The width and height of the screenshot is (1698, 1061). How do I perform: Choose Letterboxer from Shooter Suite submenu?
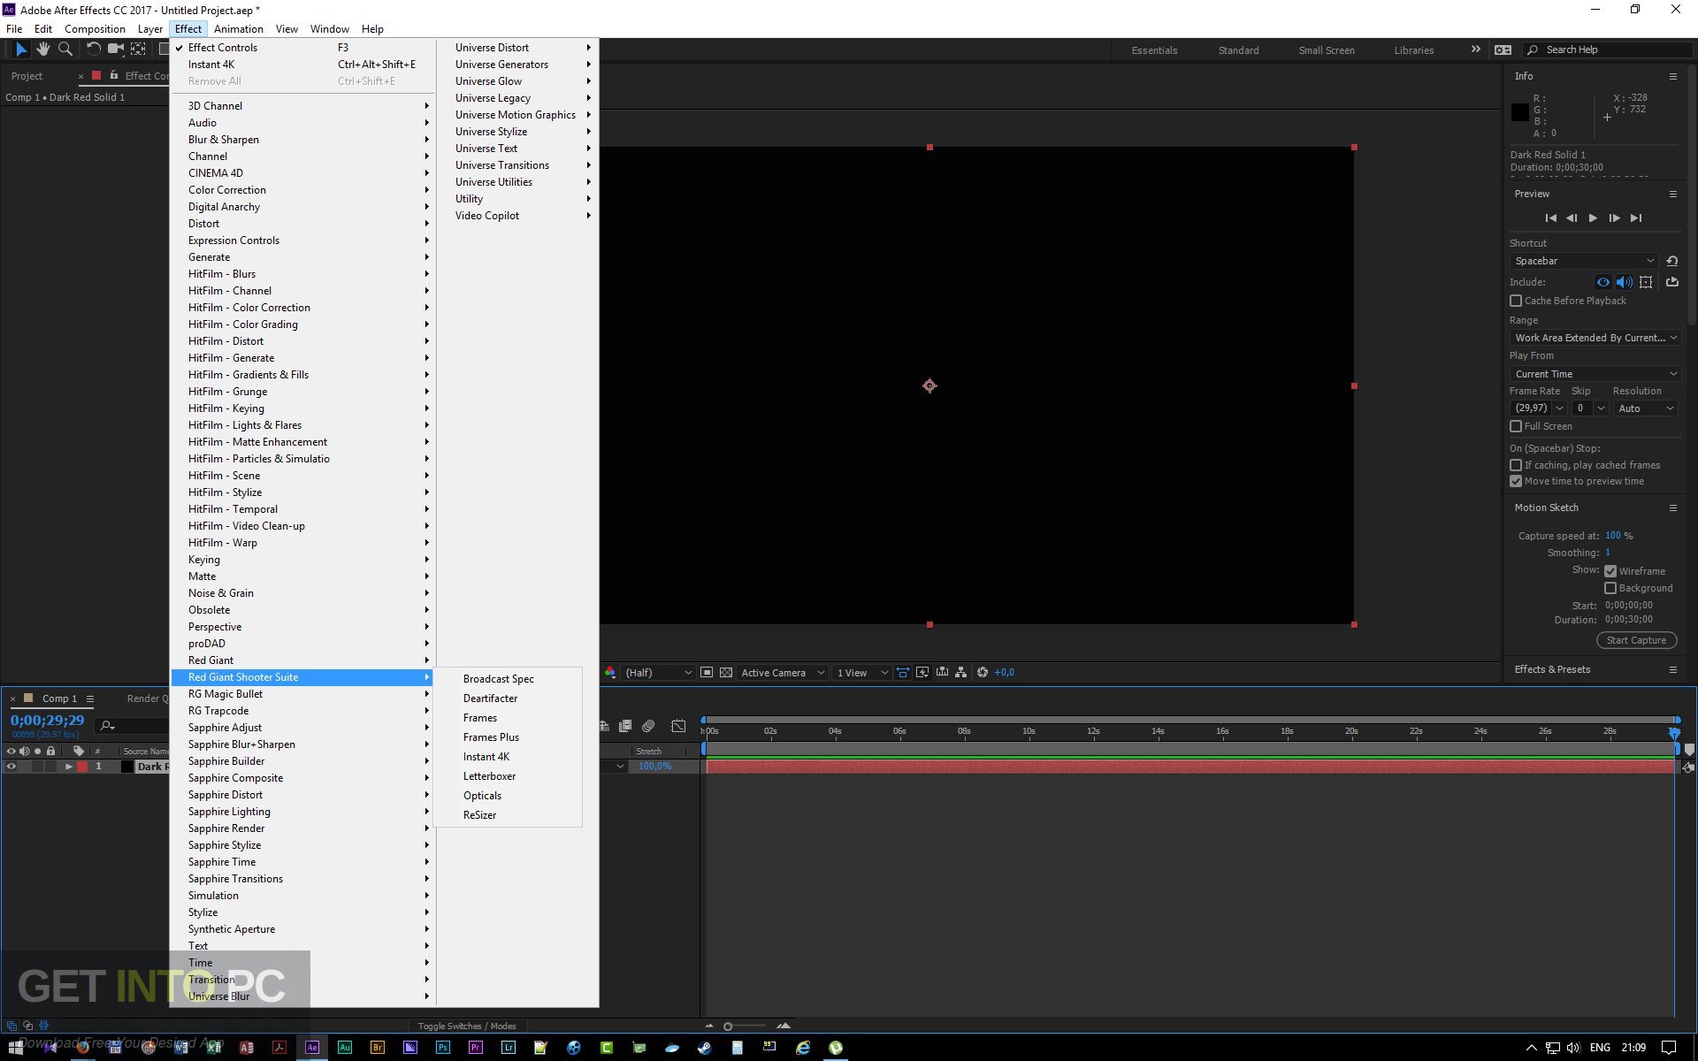[x=489, y=776]
